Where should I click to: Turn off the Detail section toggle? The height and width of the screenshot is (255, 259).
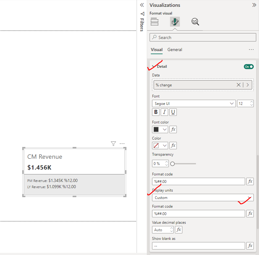point(248,67)
